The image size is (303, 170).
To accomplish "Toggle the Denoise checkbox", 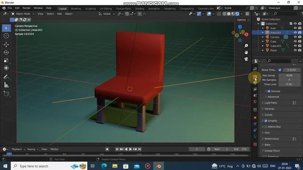I will [x=269, y=91].
